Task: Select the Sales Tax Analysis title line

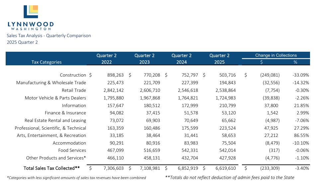Action: click(x=49, y=35)
